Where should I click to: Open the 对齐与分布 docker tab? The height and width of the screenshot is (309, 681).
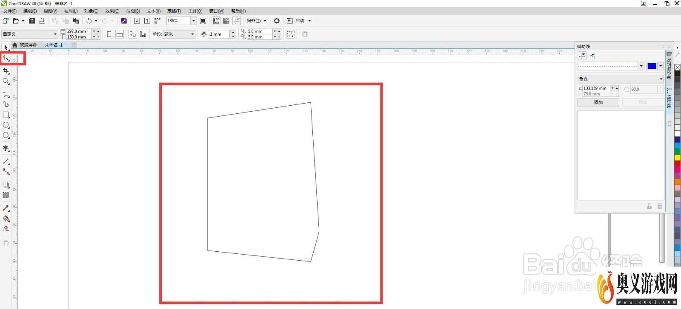[669, 66]
